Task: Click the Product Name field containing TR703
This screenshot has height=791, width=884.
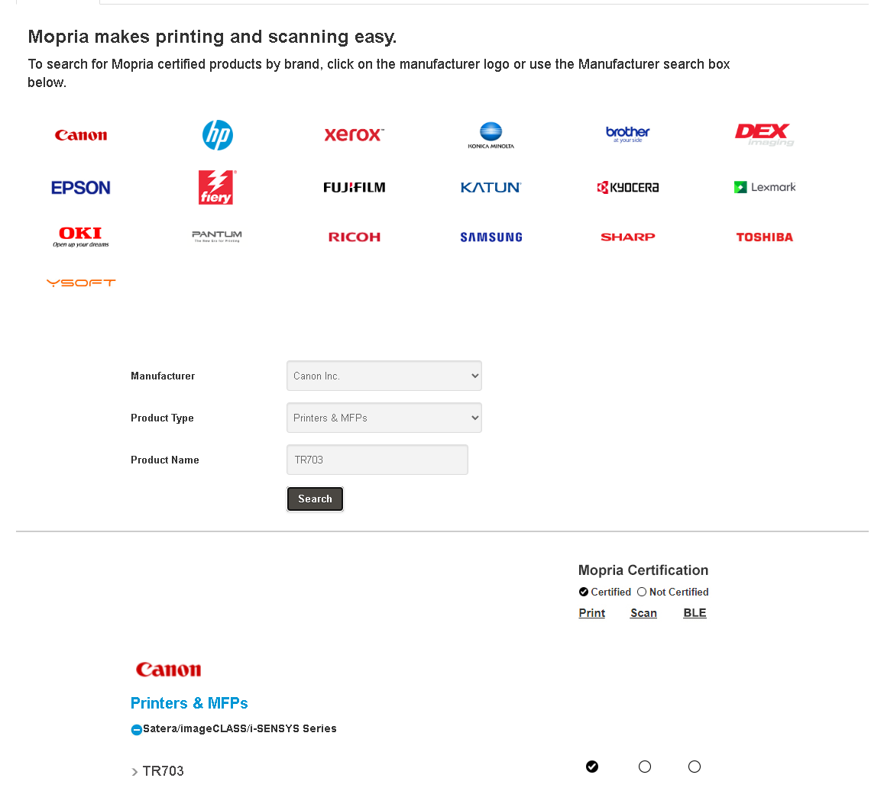Action: pos(377,460)
